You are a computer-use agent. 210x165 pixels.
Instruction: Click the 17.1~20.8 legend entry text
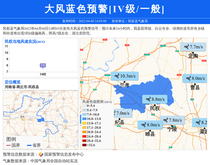[94, 128]
